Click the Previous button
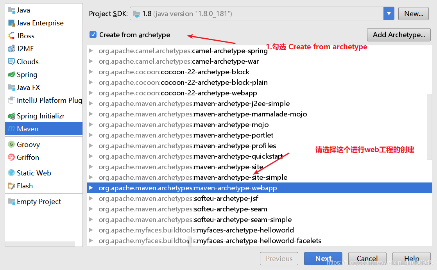Viewport: 437px width, 270px height. coord(279,259)
